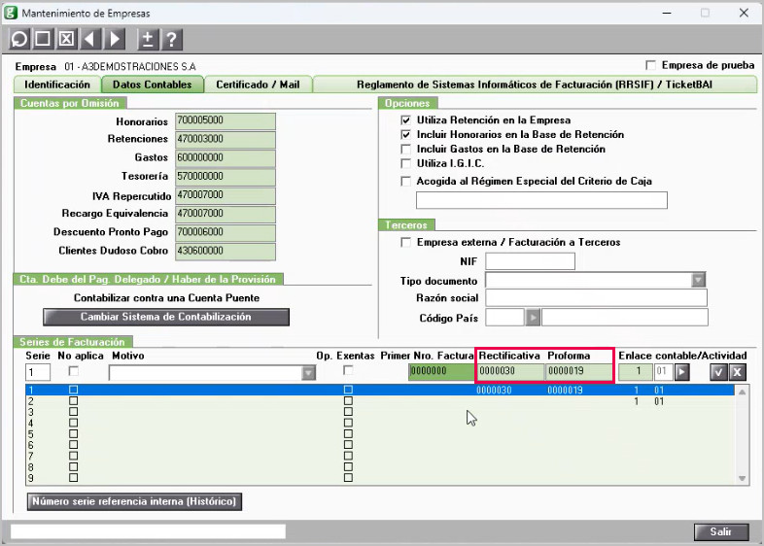Toggle Utiliza I.G.I.C. checkbox
This screenshot has width=764, height=546.
pyautogui.click(x=405, y=163)
